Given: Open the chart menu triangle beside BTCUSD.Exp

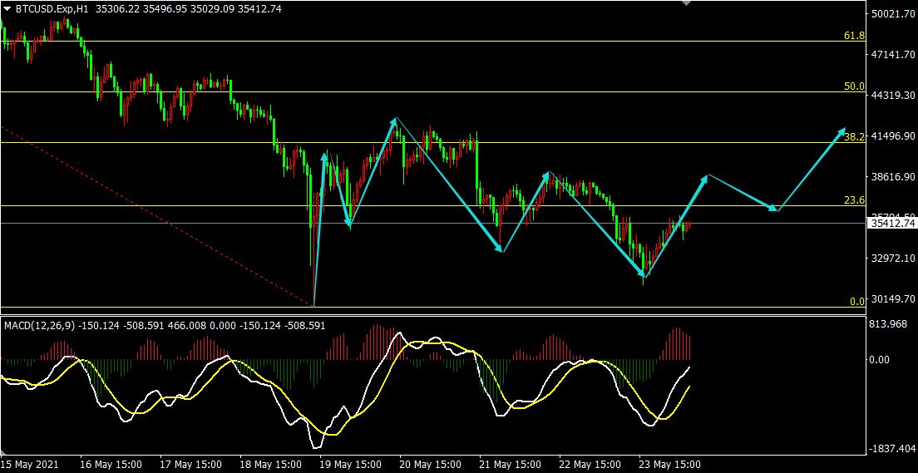Looking at the screenshot, I should (7, 8).
